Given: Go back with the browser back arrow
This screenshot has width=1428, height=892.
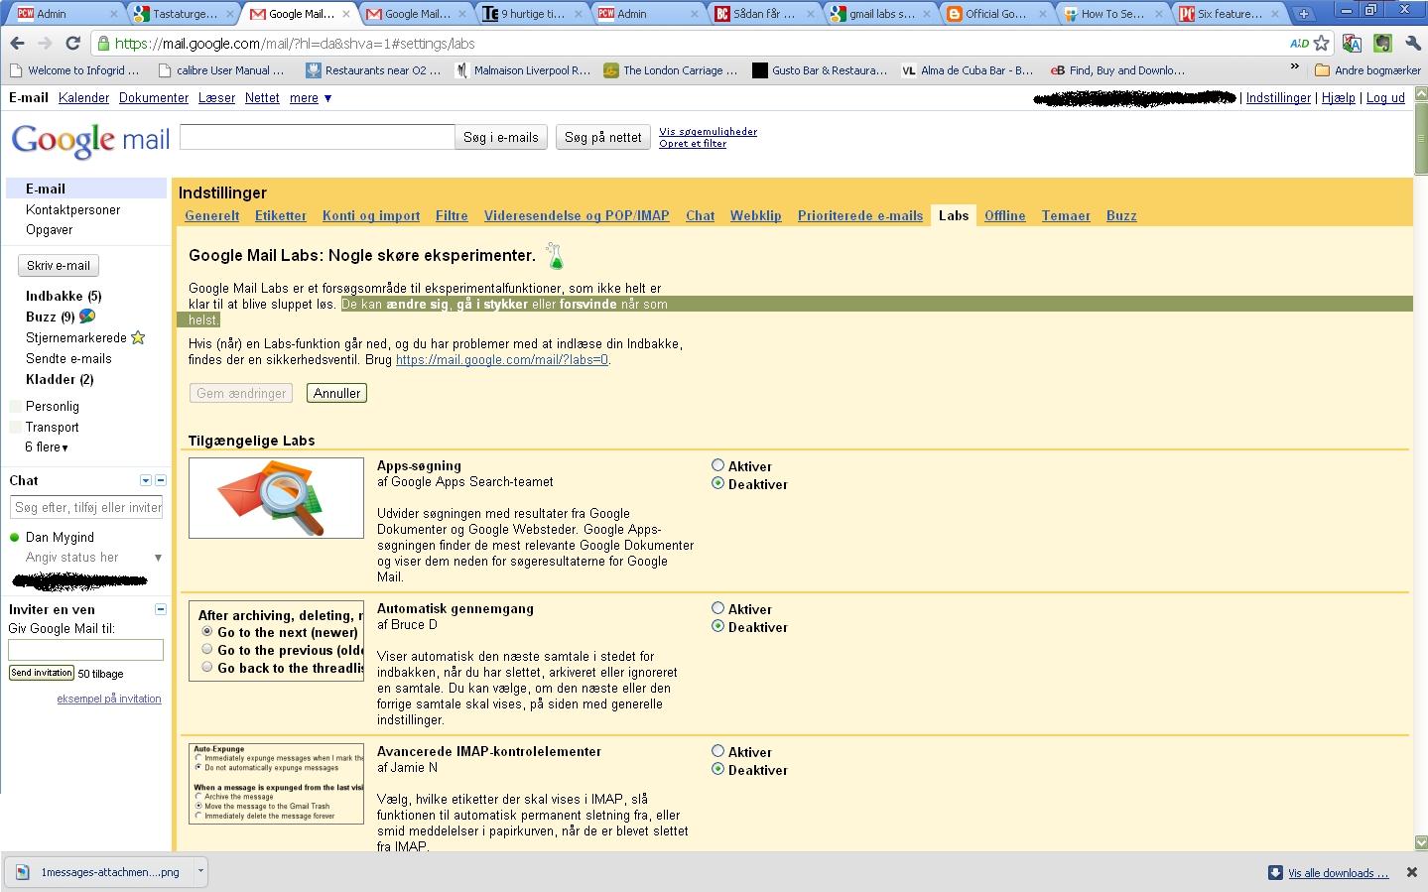Looking at the screenshot, I should click(x=17, y=44).
